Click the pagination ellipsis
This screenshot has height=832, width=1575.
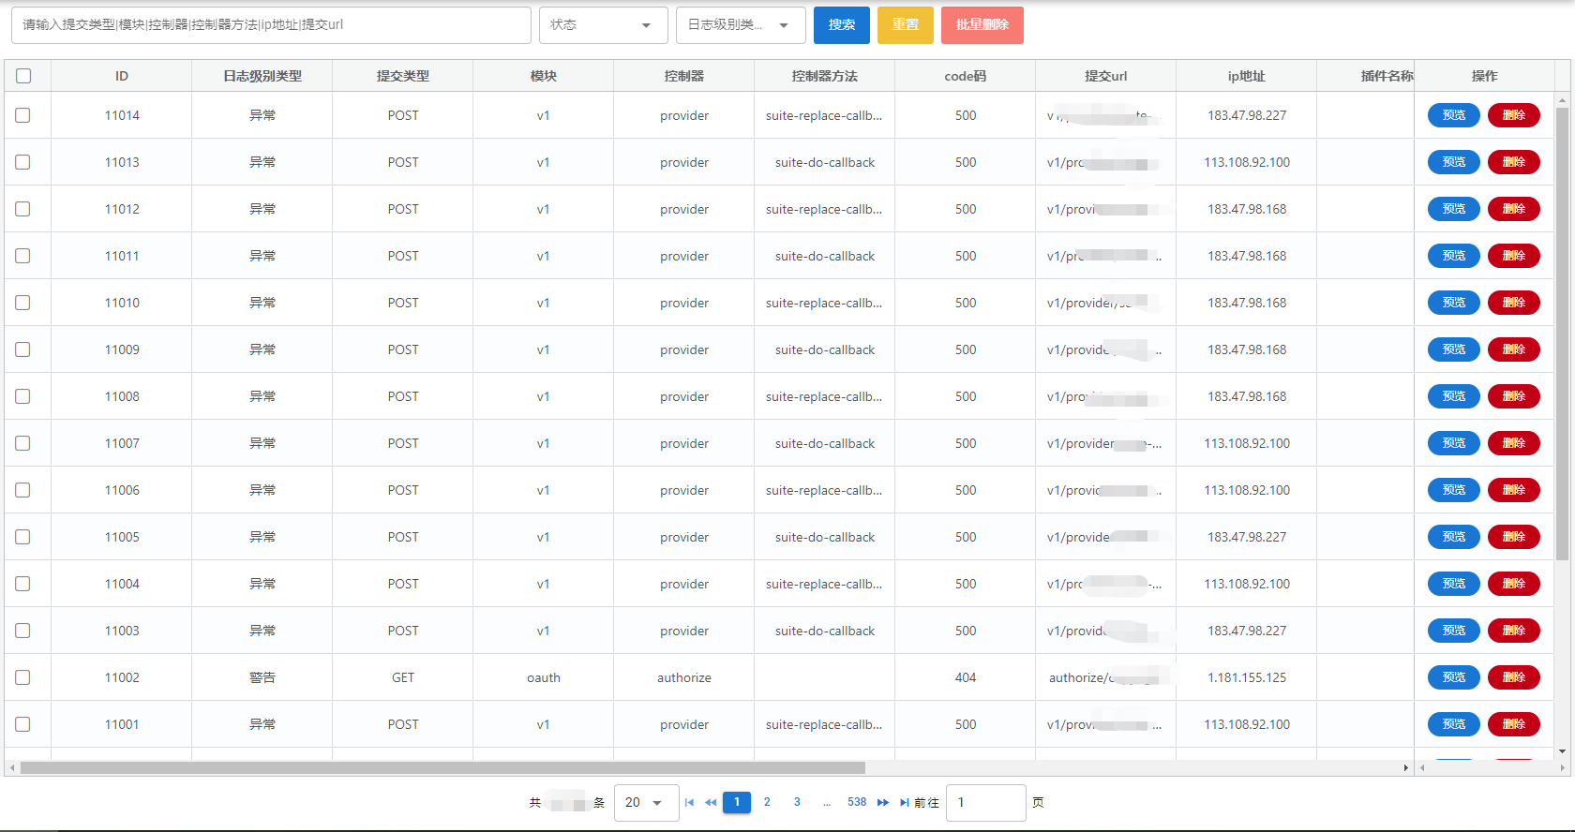coord(827,803)
